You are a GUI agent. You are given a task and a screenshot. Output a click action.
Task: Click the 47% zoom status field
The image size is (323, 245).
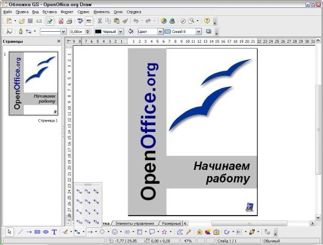click(188, 241)
